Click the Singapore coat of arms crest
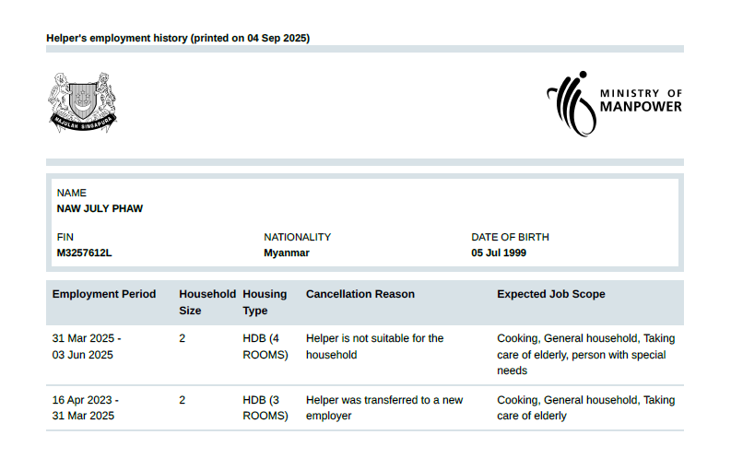 pos(83,101)
